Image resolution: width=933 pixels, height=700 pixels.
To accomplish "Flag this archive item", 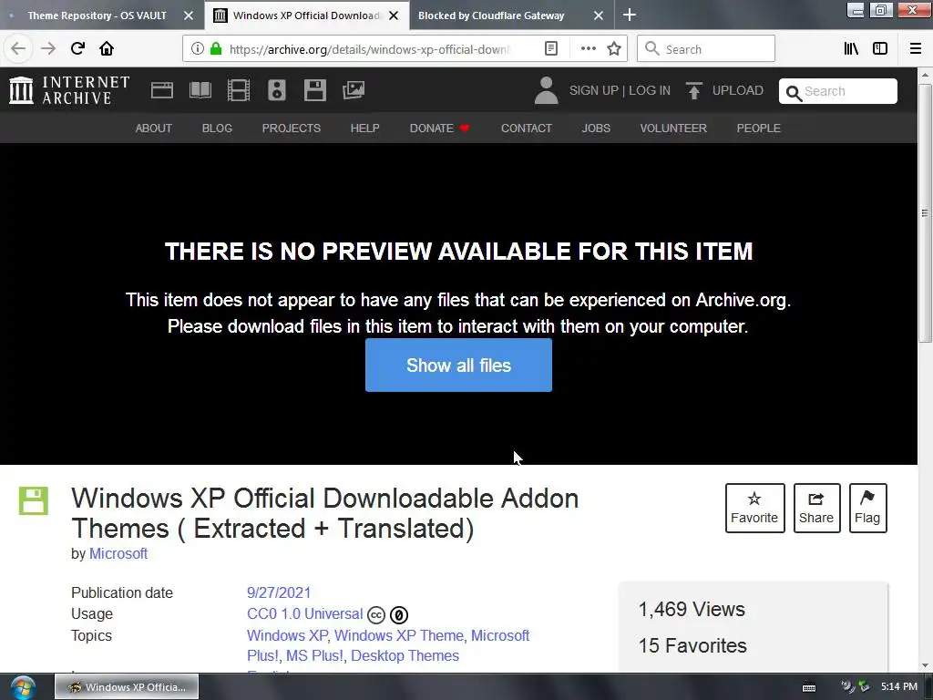I will tap(867, 508).
